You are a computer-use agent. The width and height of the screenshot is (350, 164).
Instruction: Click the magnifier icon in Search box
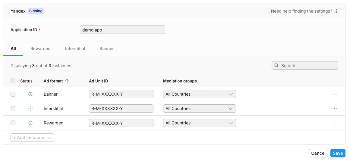(x=276, y=65)
